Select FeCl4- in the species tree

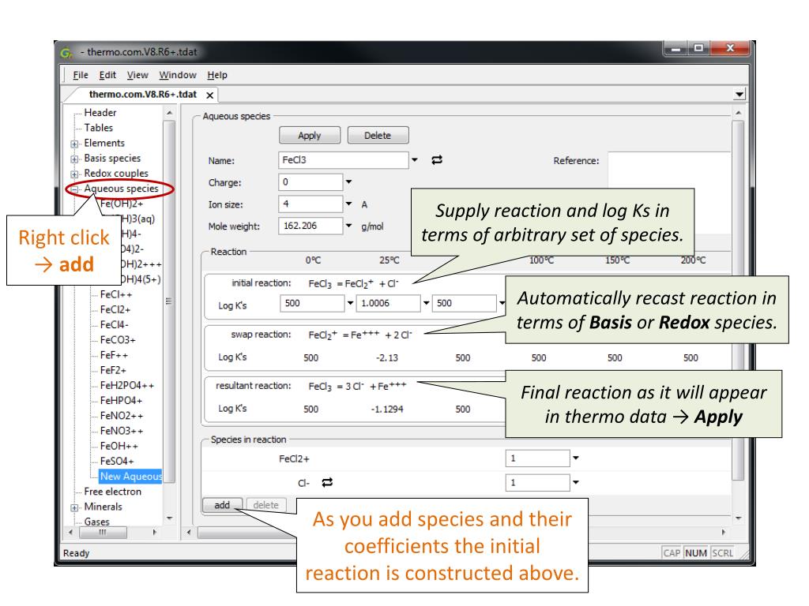[x=114, y=324]
